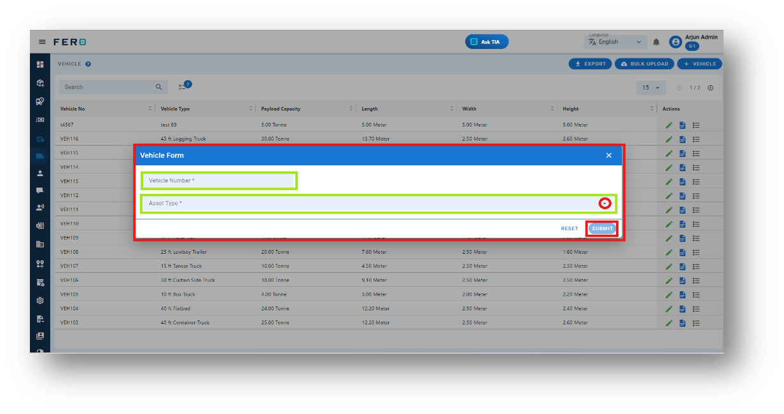Image resolution: width=784 pixels, height=414 pixels.
Task: Click the Ask TIA button
Action: point(487,42)
